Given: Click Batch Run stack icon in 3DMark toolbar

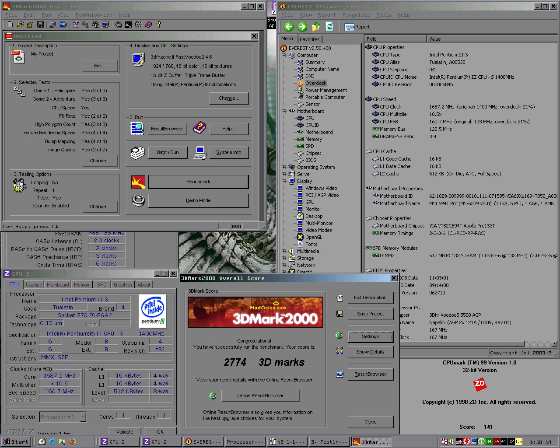Looking at the screenshot, I should [x=138, y=25].
